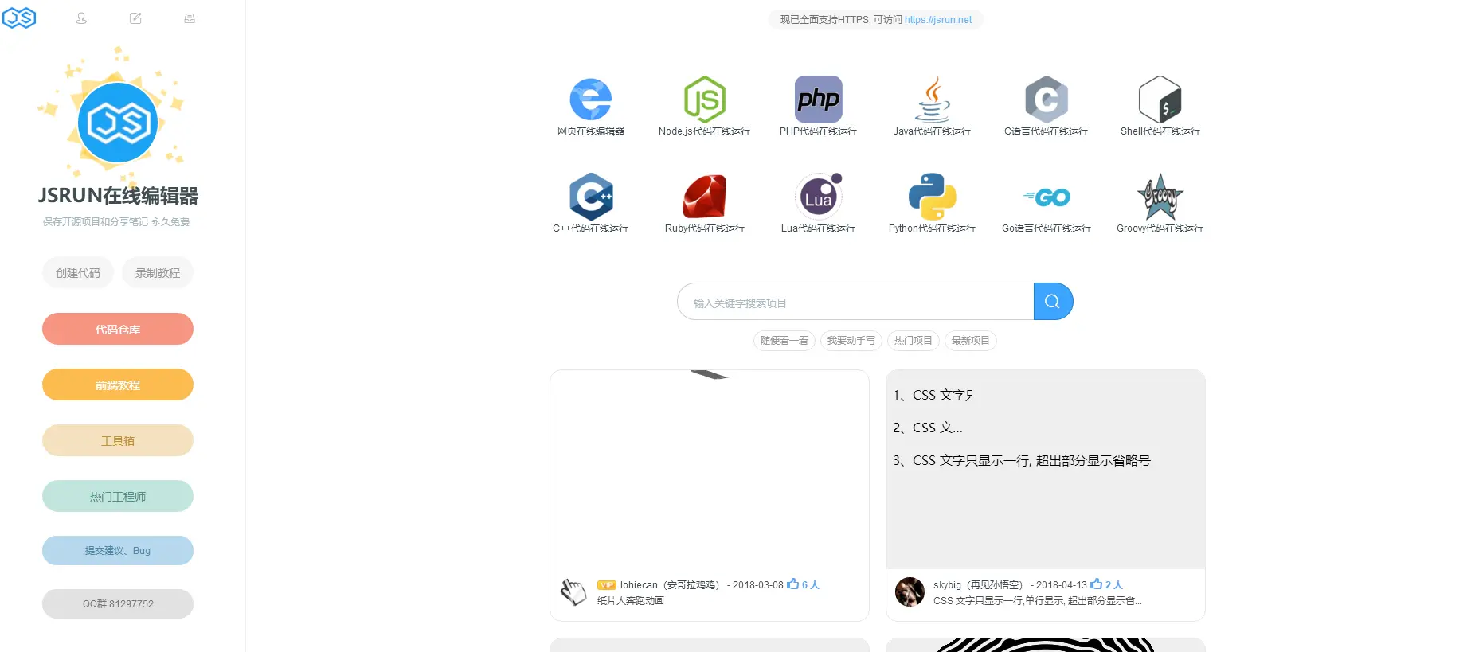The image size is (1471, 652).
Task: Open the C++ online code runner icon
Action: tap(591, 197)
